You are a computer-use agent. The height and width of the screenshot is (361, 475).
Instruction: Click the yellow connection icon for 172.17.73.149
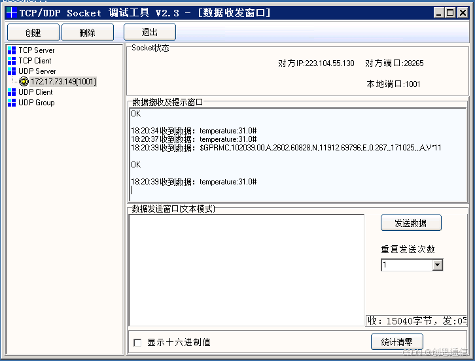coord(24,82)
